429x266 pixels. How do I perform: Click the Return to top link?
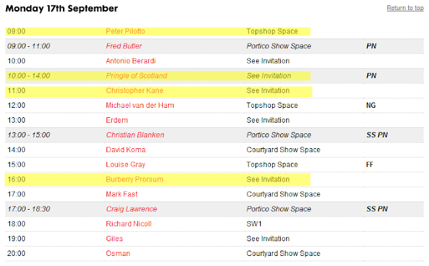click(405, 8)
